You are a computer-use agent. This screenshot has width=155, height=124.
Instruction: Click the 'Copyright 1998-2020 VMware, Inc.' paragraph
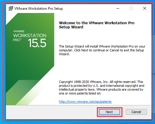coord(102,87)
